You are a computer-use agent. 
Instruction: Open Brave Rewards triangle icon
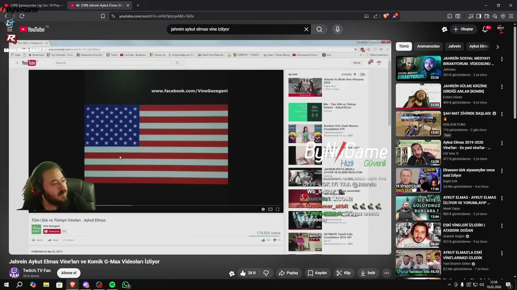coord(395,16)
